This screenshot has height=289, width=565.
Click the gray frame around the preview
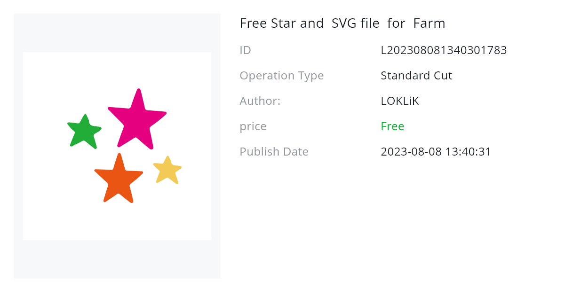117,33
